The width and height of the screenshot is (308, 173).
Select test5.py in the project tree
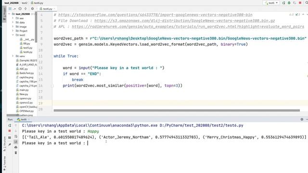pyautogui.click(x=26, y=48)
